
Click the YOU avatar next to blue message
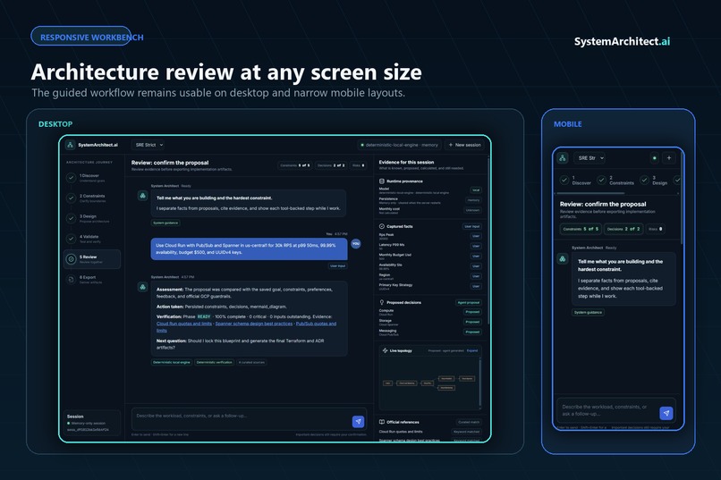356,243
